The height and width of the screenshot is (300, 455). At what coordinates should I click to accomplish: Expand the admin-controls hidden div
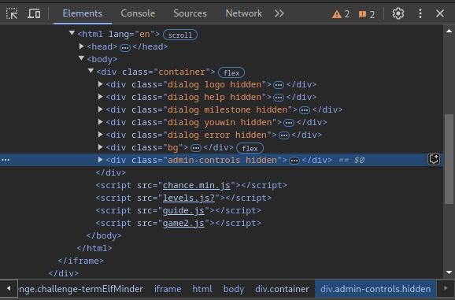(101, 160)
